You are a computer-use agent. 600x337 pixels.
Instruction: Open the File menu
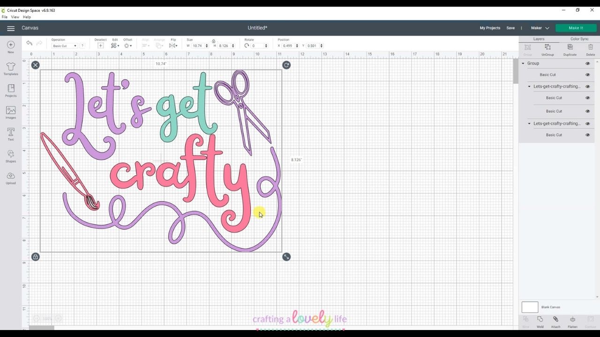coord(5,17)
